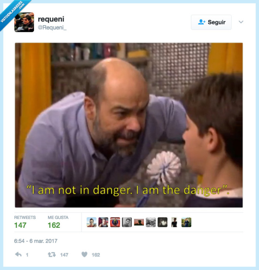Open the timestamp 6:54 - 6 mar. 2017
The image size is (259, 270).
(36, 241)
